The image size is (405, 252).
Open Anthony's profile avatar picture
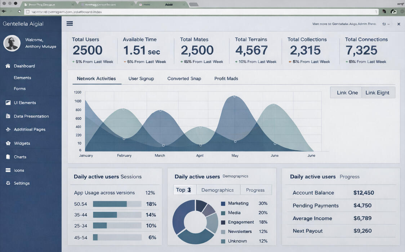[12, 43]
